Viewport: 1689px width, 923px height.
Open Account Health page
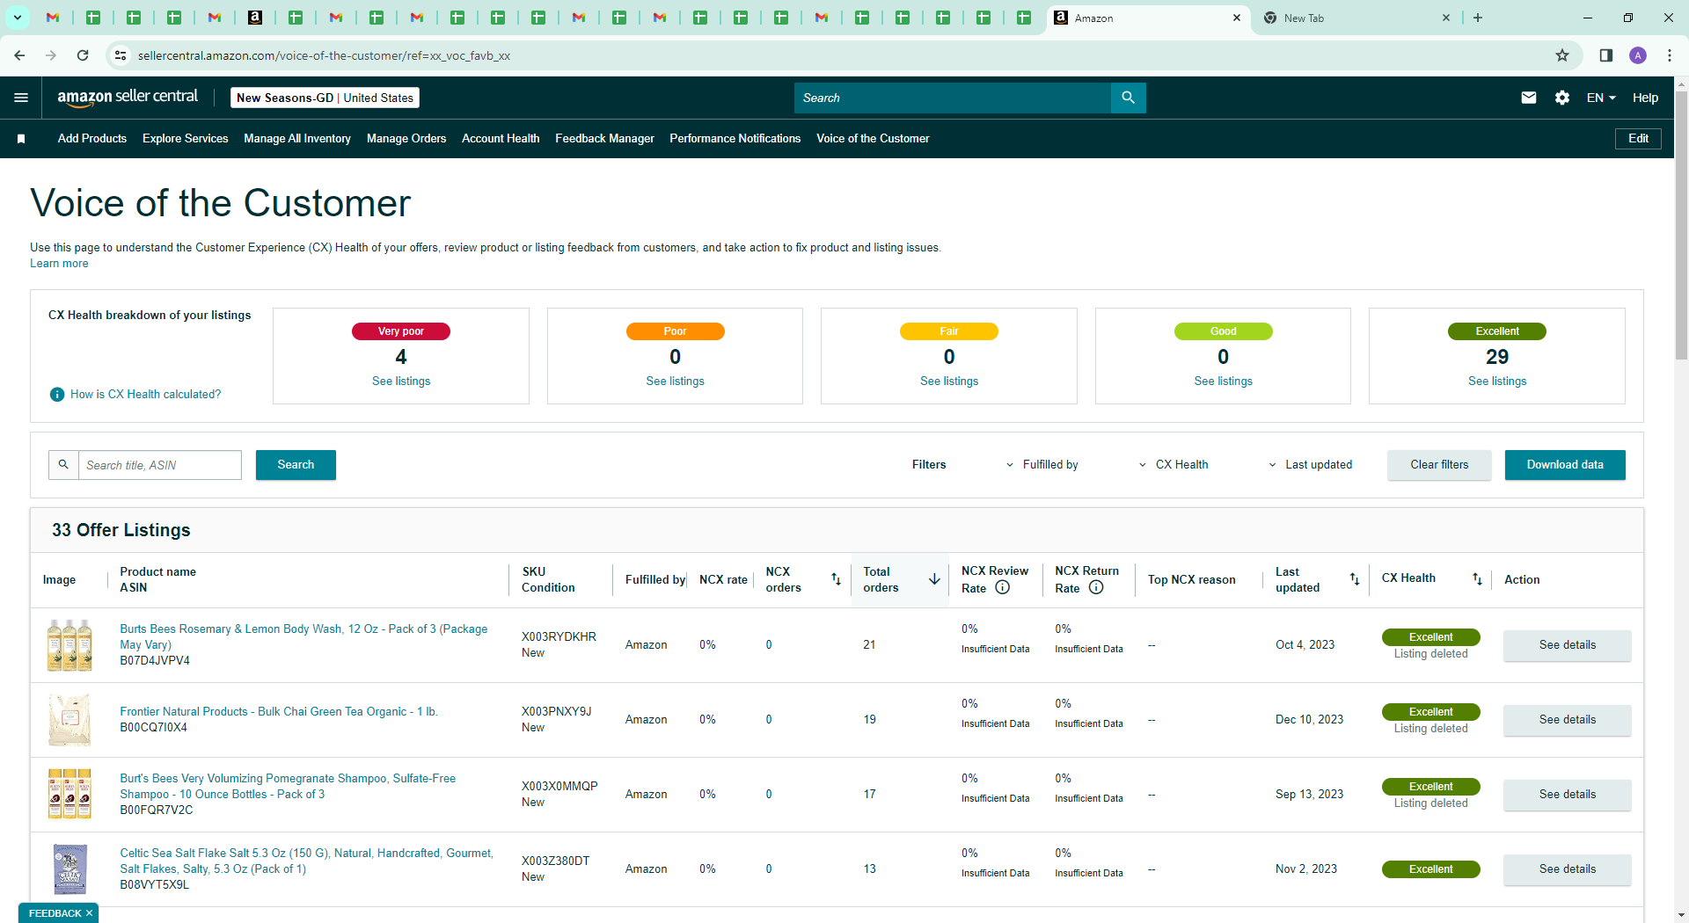(x=501, y=139)
